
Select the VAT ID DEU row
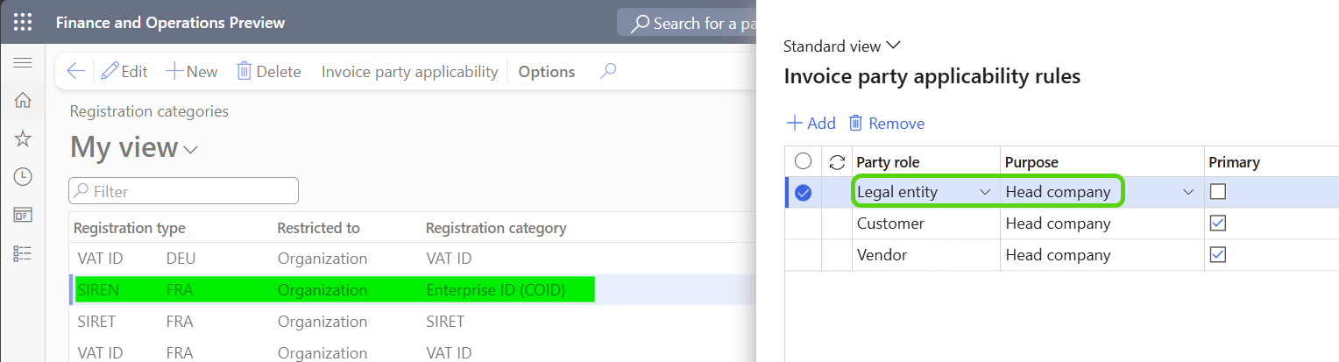coord(412,259)
